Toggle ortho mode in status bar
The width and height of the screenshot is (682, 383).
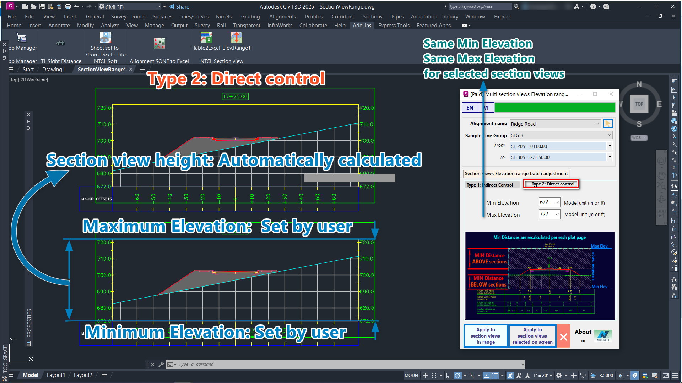pyautogui.click(x=449, y=375)
